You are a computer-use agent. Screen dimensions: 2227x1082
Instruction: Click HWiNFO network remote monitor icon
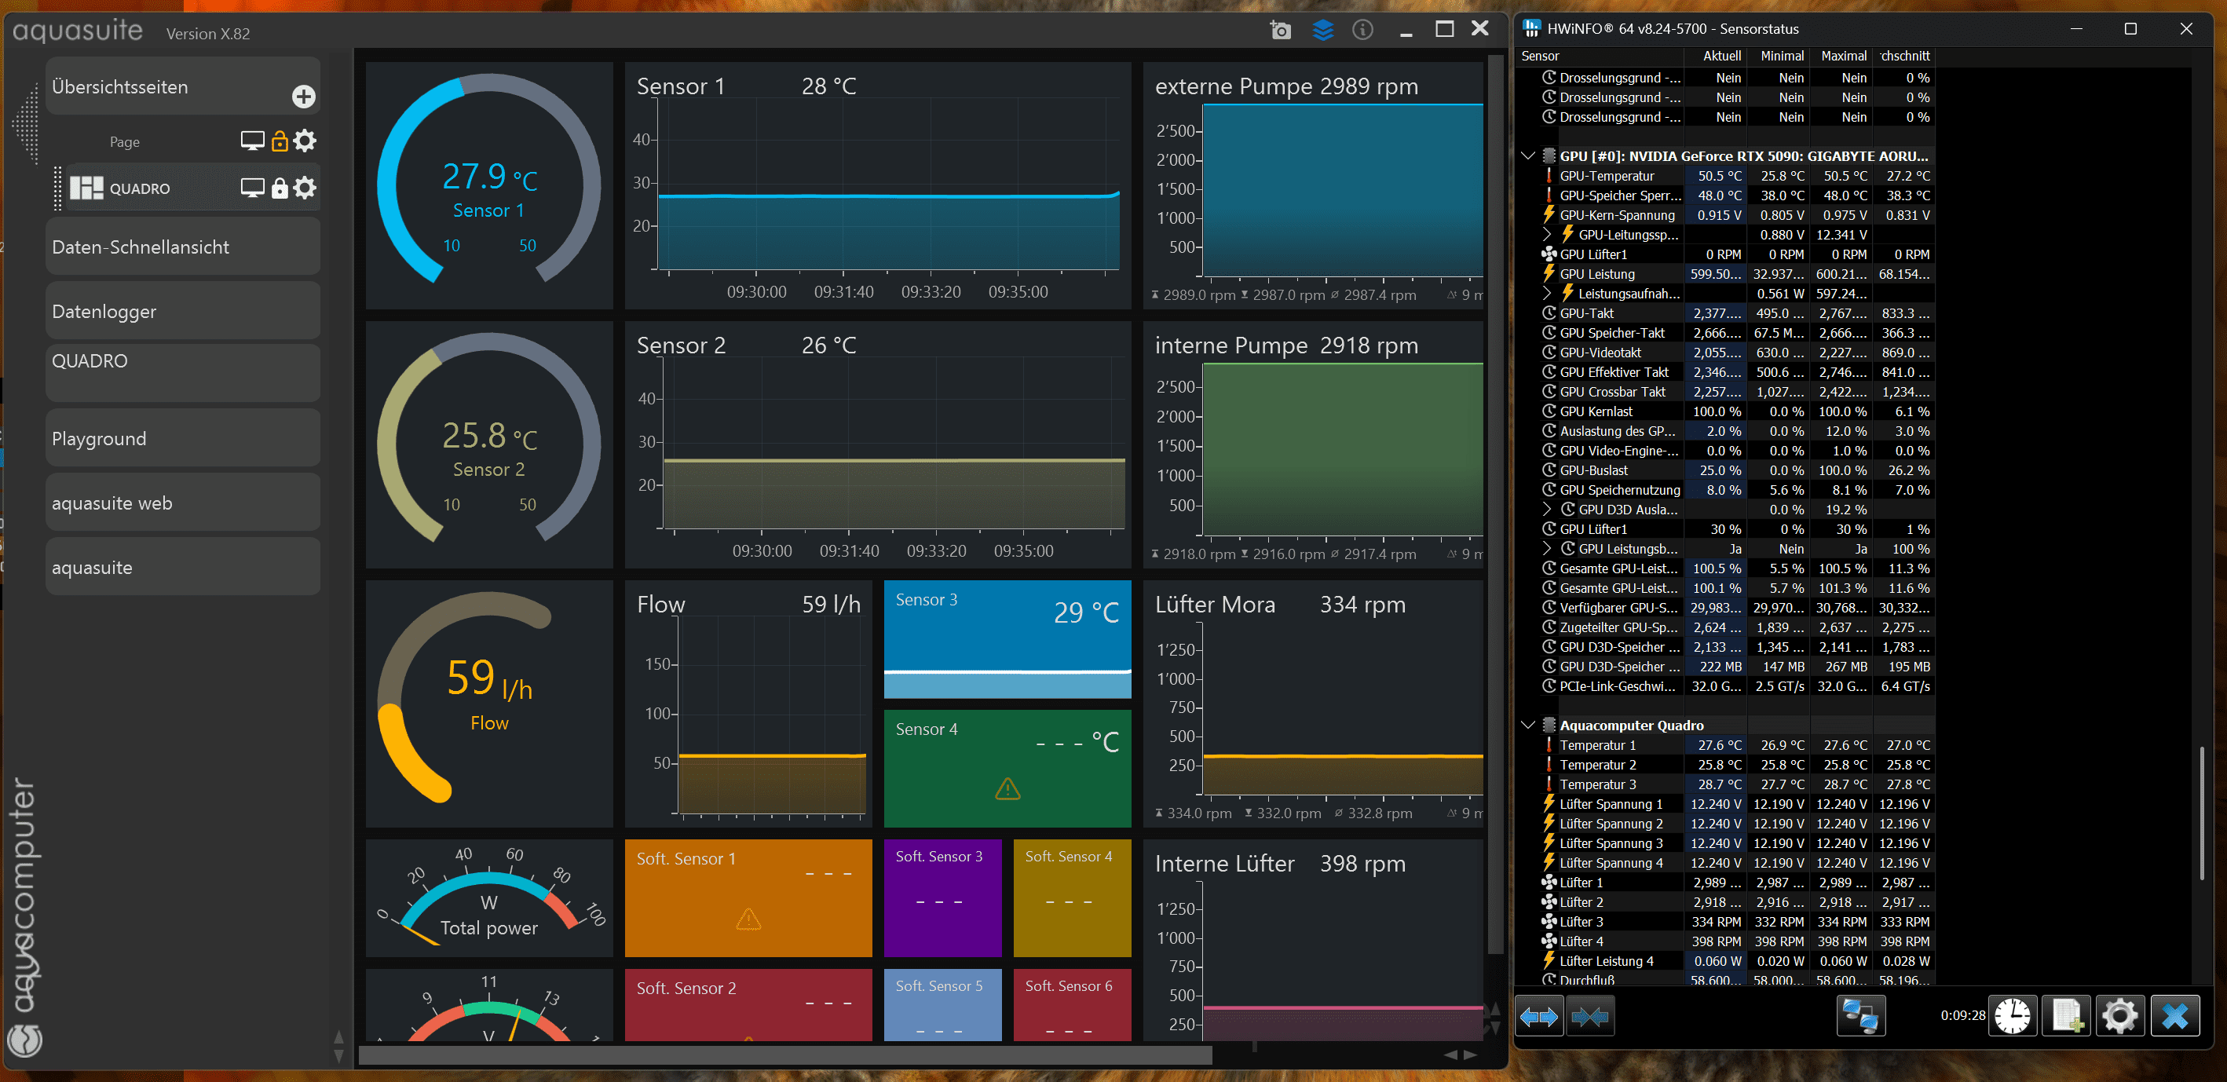coord(1860,1016)
